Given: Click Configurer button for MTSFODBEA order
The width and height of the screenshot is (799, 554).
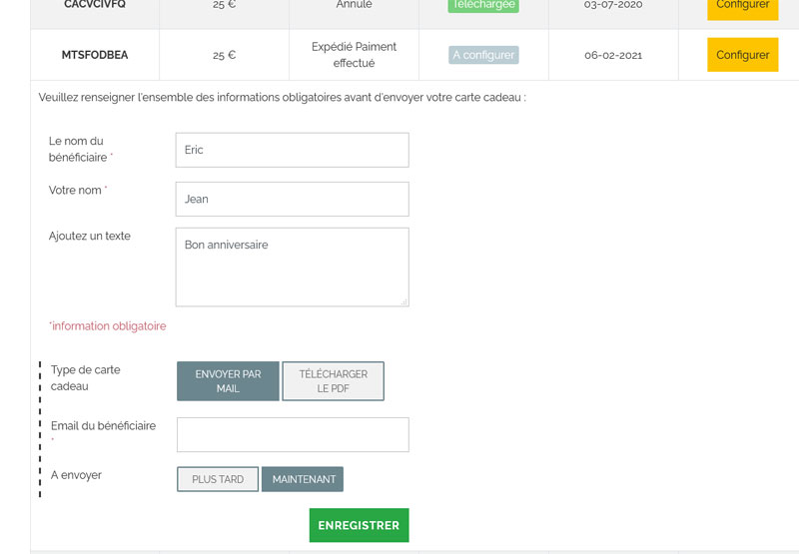Looking at the screenshot, I should point(742,55).
